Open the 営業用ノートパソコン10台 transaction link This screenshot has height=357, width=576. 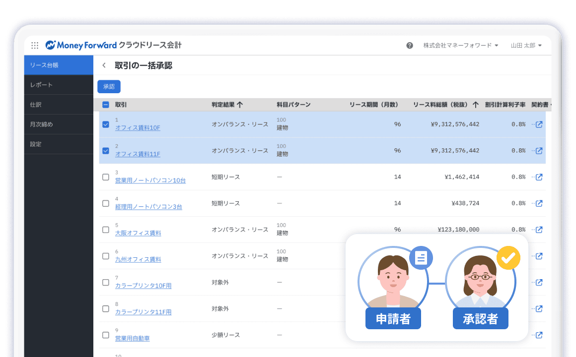click(x=150, y=180)
